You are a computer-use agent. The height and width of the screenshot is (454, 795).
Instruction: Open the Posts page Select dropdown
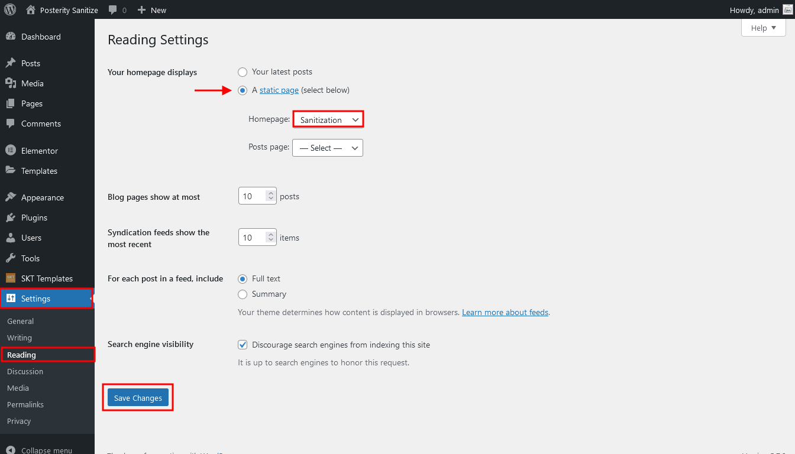pos(328,148)
